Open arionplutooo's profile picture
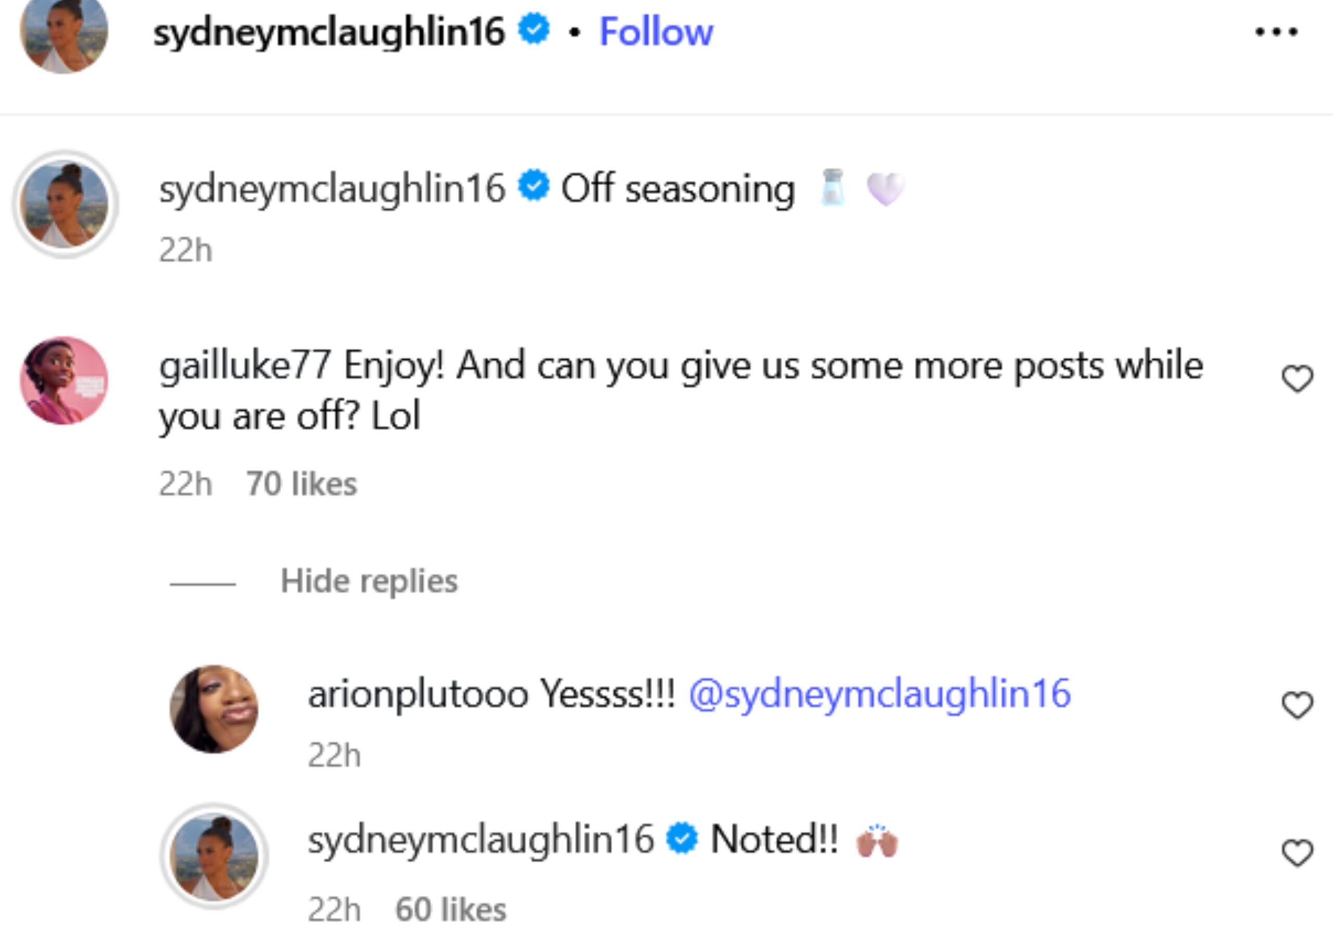 point(213,709)
